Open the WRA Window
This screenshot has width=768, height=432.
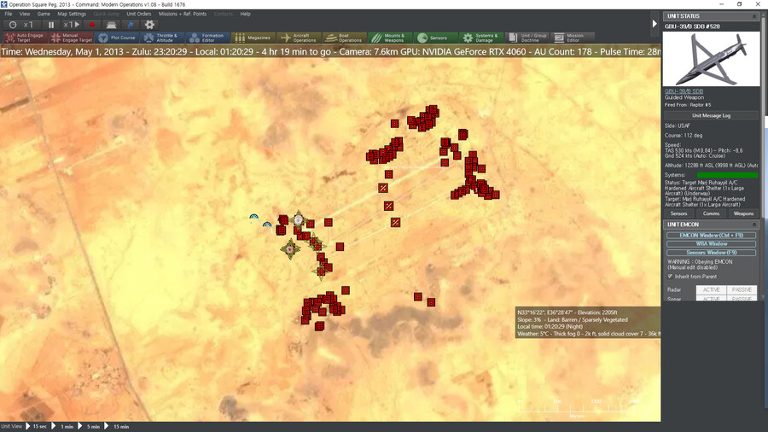pyautogui.click(x=711, y=244)
